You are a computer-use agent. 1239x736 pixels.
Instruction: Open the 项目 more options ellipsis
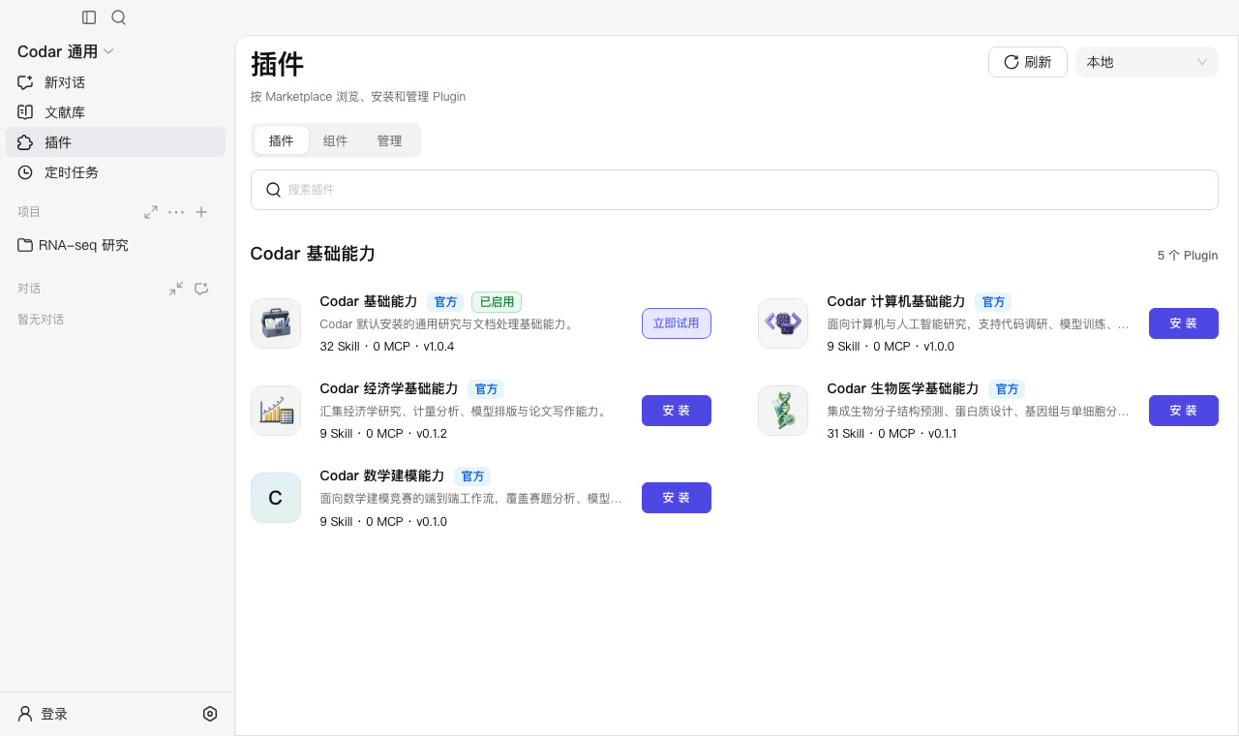(176, 212)
